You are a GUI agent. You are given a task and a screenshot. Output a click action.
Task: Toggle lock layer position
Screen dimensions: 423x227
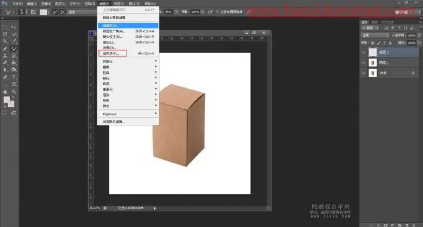[x=384, y=43]
